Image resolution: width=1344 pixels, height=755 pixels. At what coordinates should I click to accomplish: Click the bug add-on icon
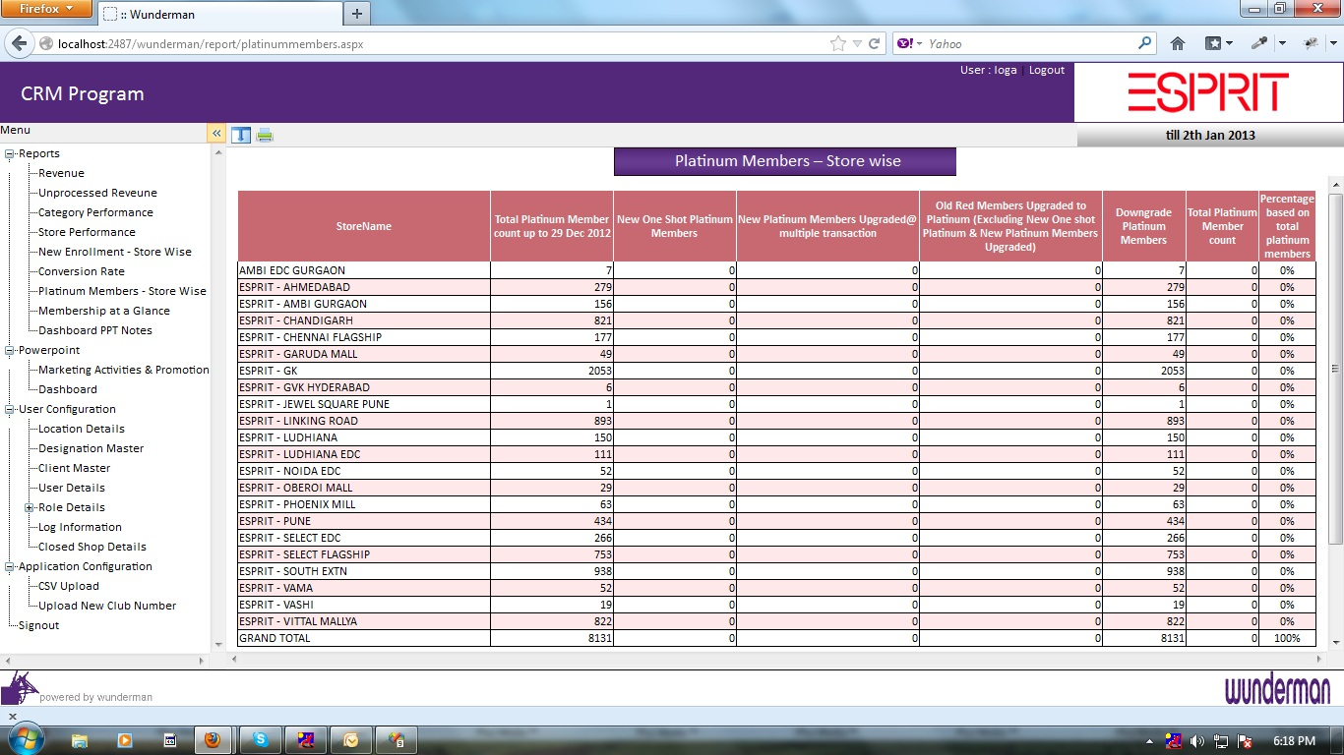point(1310,43)
